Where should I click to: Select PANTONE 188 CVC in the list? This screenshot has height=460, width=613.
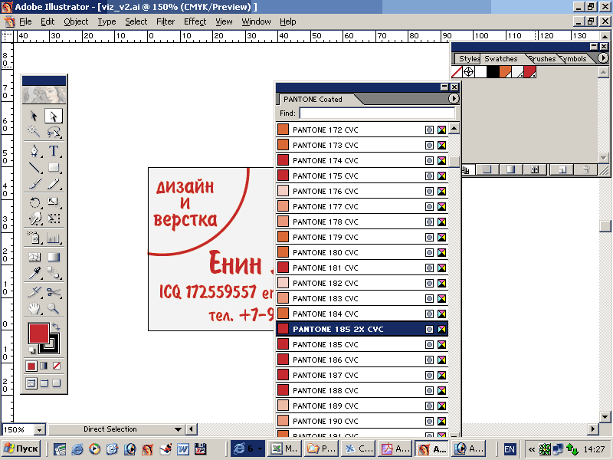[362, 390]
